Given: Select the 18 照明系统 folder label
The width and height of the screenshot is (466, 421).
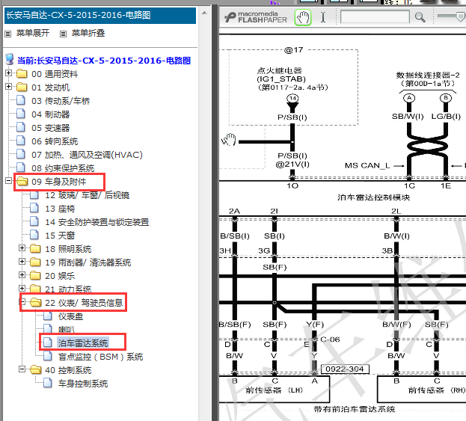Looking at the screenshot, I should 68,249.
